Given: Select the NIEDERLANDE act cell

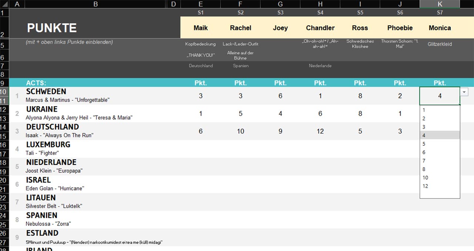Looking at the screenshot, I should 51,162.
